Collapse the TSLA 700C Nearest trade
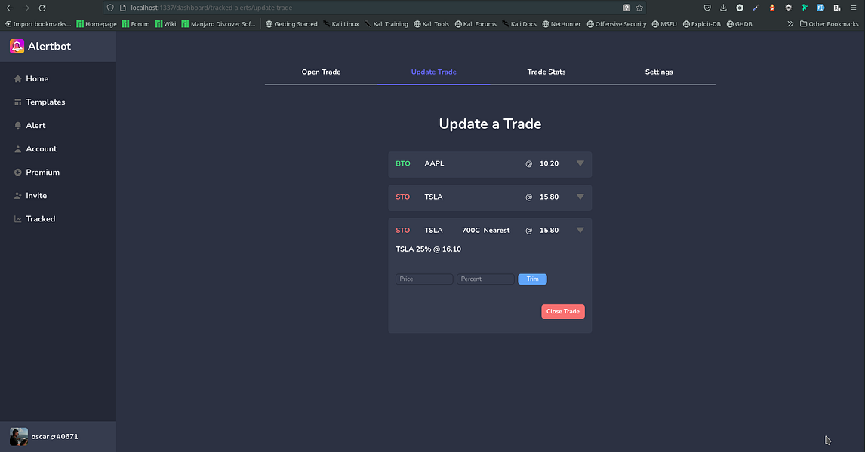 [x=580, y=230]
